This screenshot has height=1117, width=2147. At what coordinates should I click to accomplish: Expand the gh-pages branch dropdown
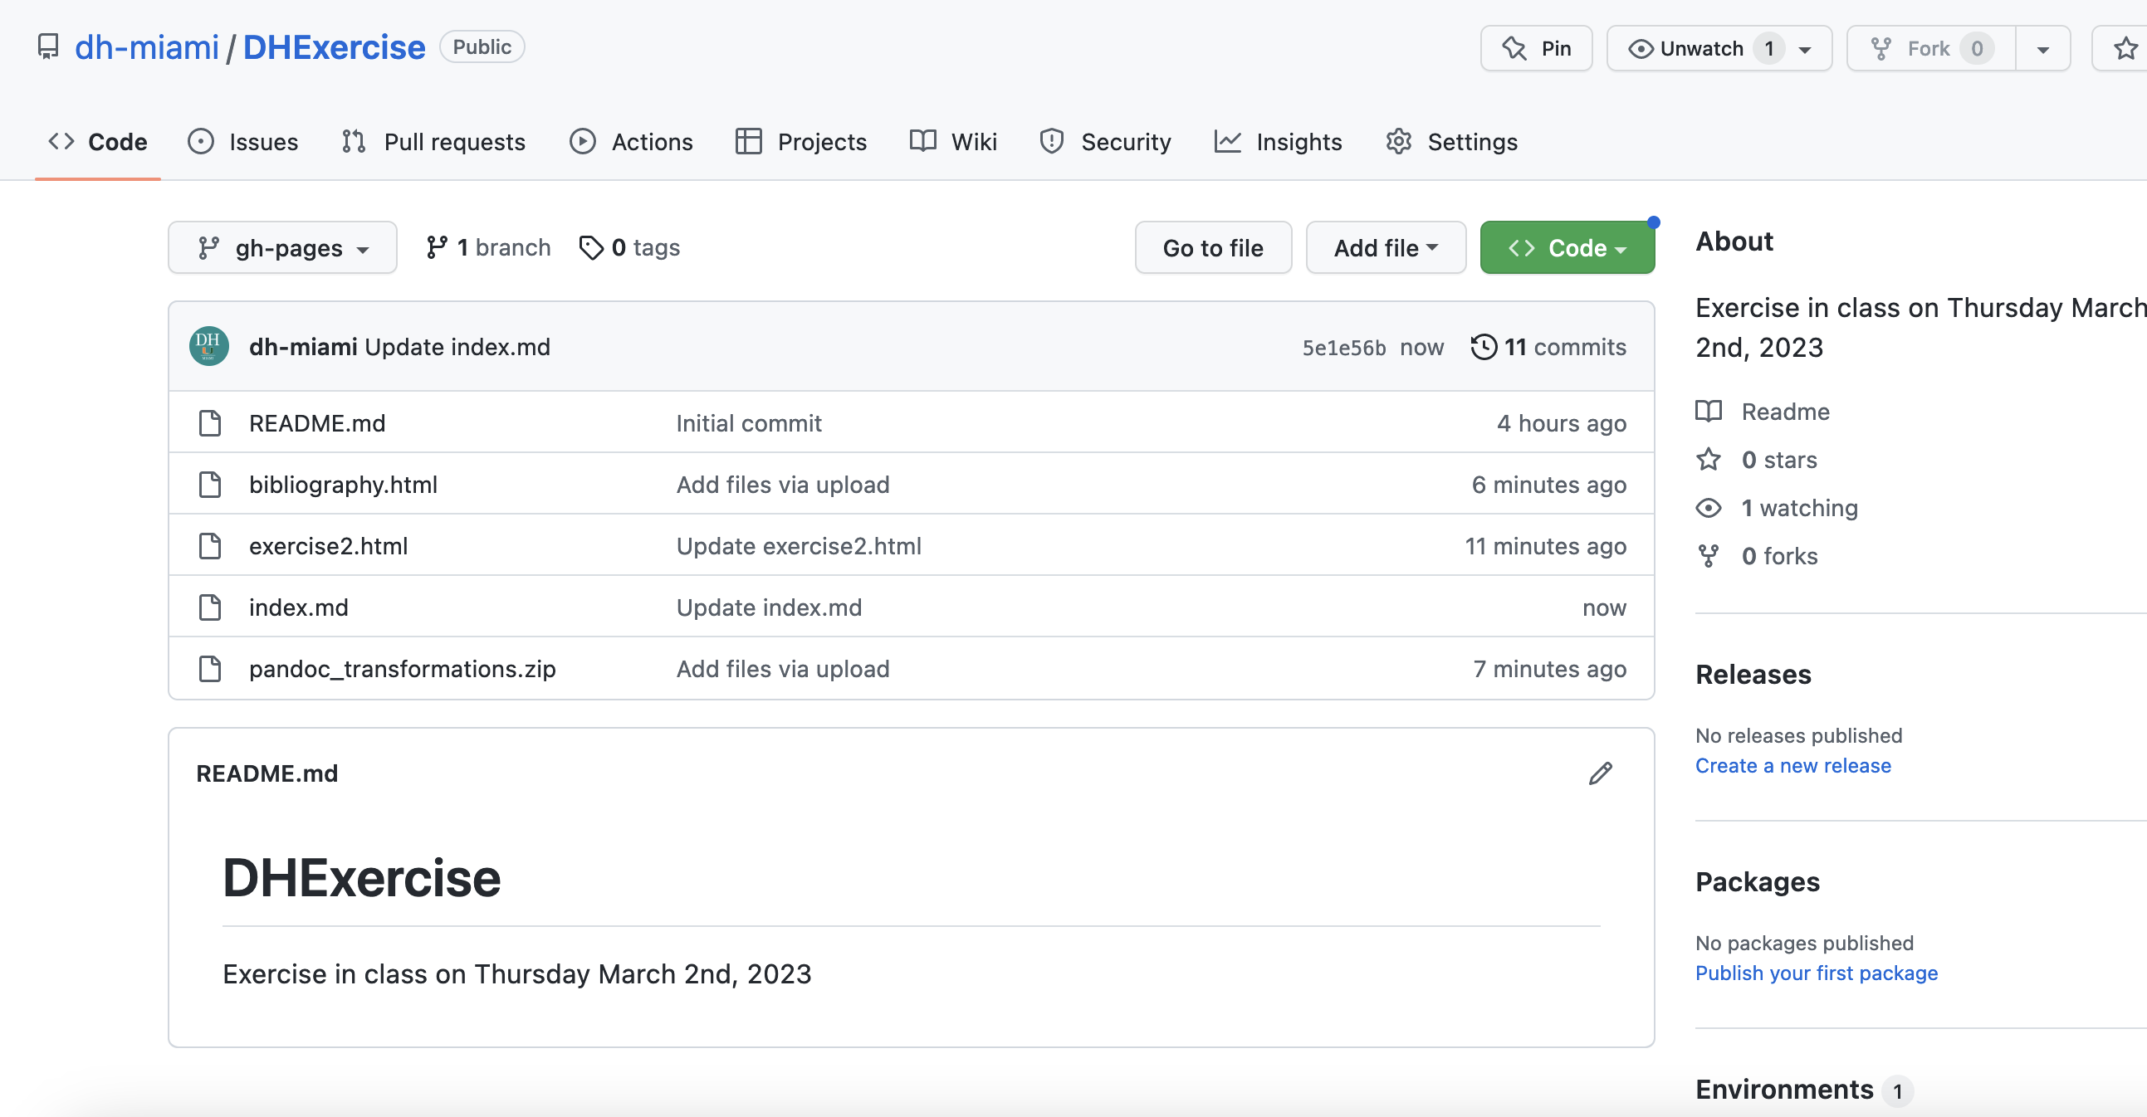(282, 247)
